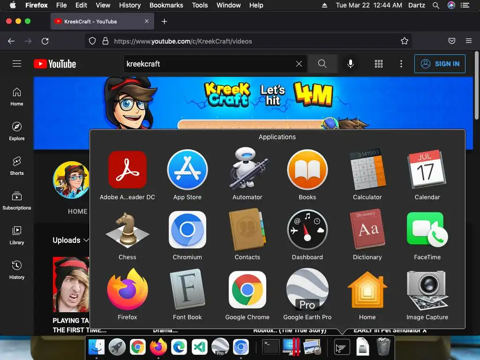Open Spotlight search in menu bar
Viewport: 480px width, 360px height.
(x=436, y=5)
